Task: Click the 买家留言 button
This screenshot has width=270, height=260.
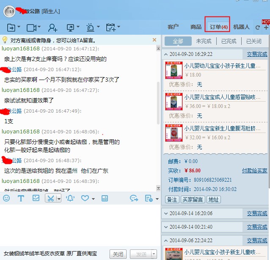Action: pos(193,199)
